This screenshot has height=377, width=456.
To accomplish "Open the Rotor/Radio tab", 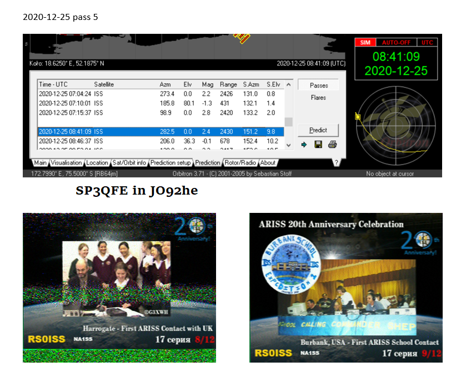I will [240, 163].
